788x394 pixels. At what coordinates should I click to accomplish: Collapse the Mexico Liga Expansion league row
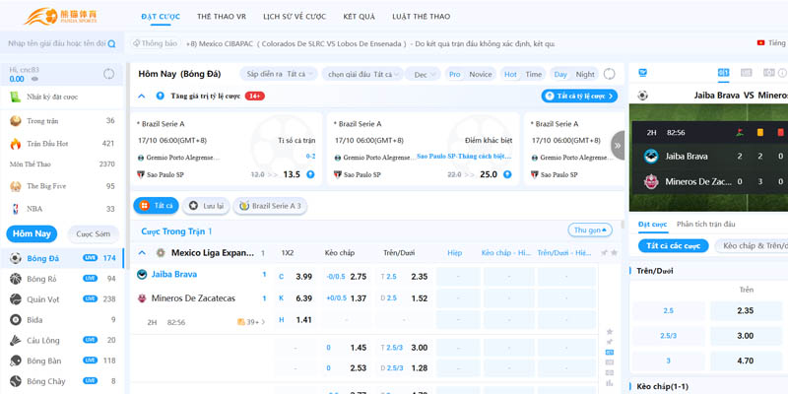pos(145,252)
